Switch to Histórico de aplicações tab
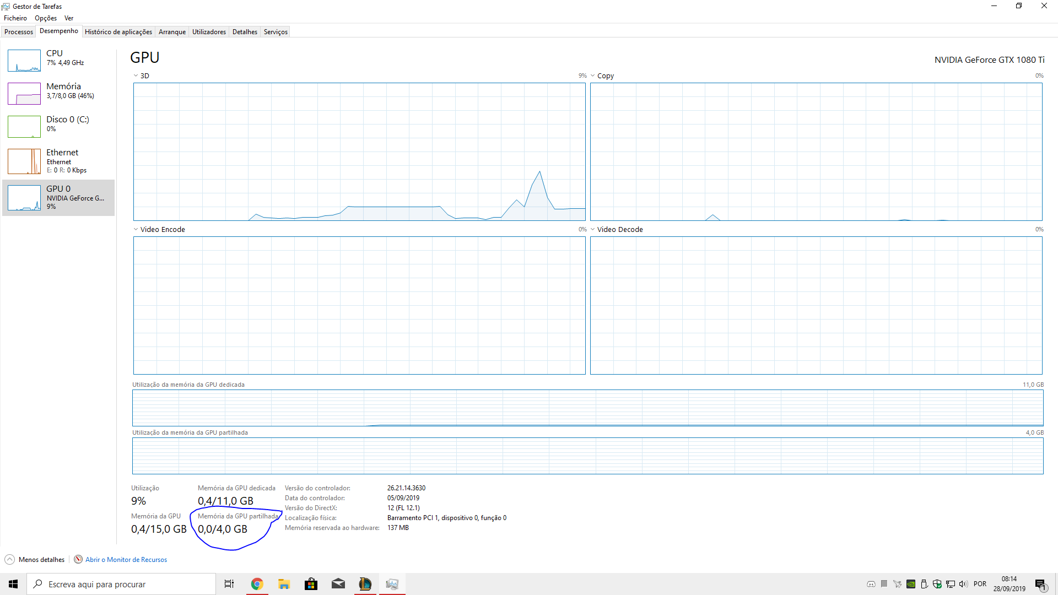 click(118, 32)
